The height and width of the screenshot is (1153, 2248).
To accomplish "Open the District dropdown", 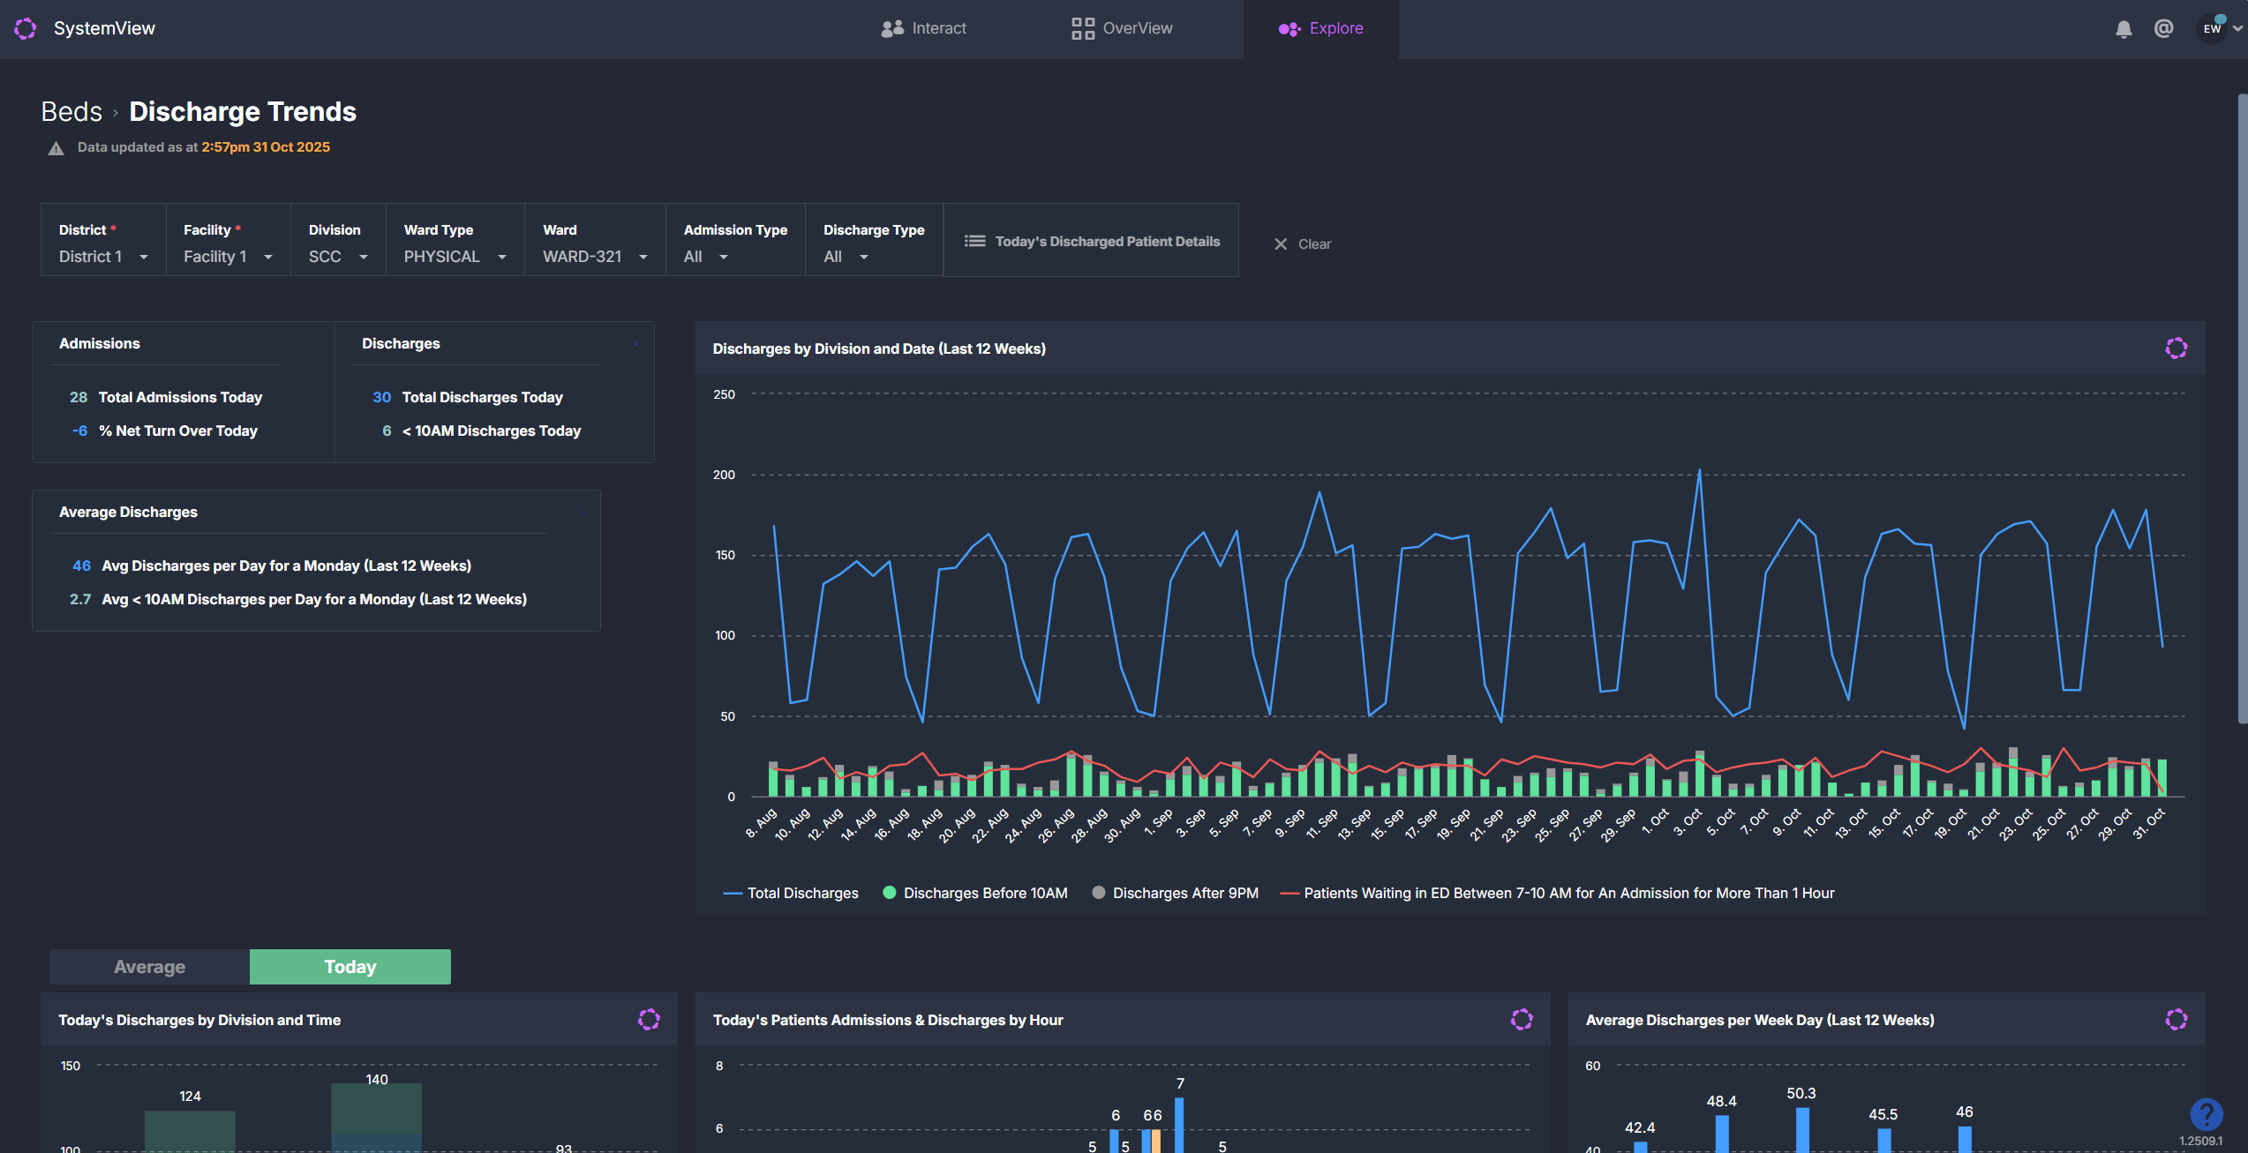I will (x=102, y=257).
